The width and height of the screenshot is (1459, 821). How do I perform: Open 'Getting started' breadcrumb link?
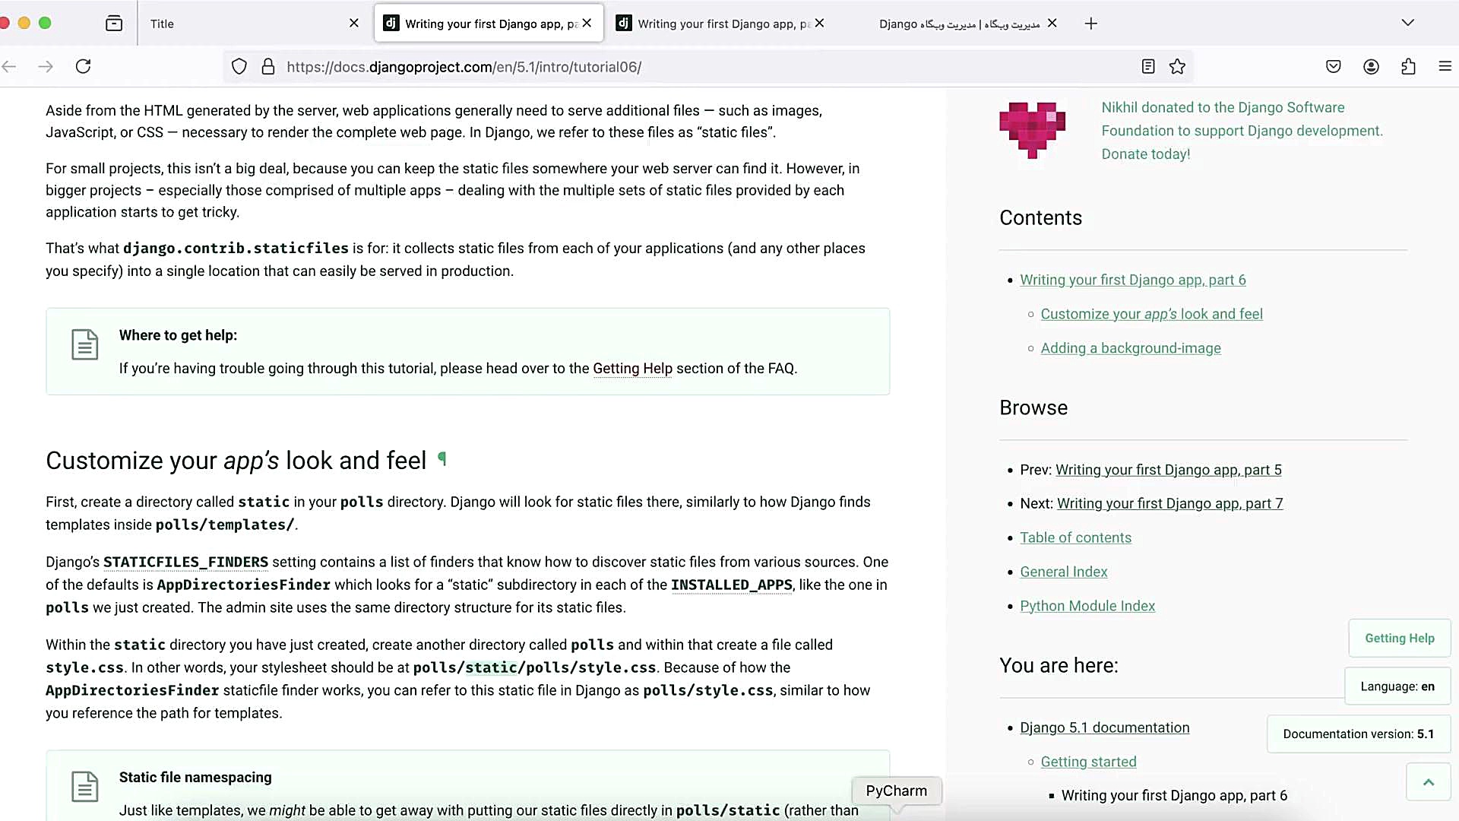click(x=1089, y=762)
